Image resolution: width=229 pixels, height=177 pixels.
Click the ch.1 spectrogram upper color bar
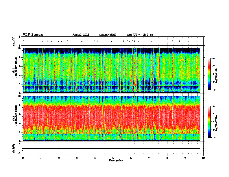[x=209, y=74]
